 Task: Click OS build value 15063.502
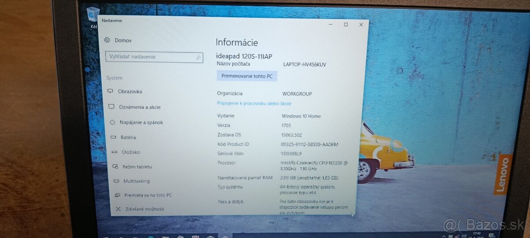click(x=291, y=135)
